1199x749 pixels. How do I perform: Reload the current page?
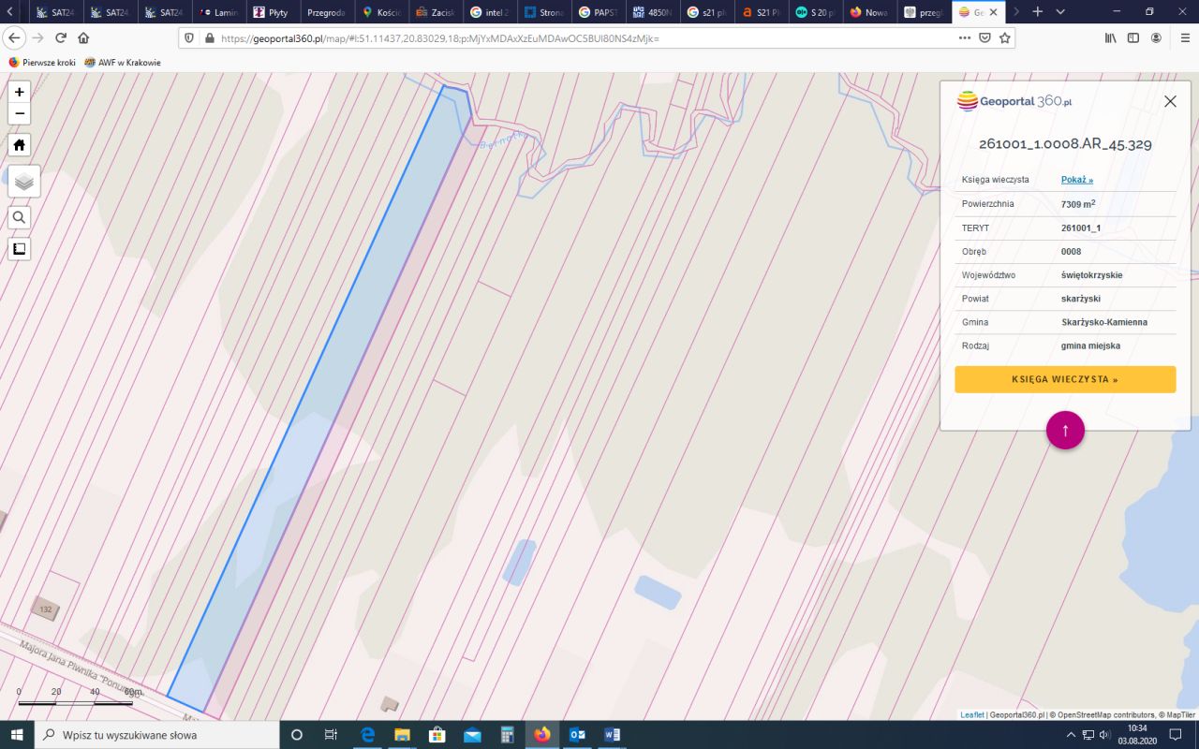coord(61,38)
